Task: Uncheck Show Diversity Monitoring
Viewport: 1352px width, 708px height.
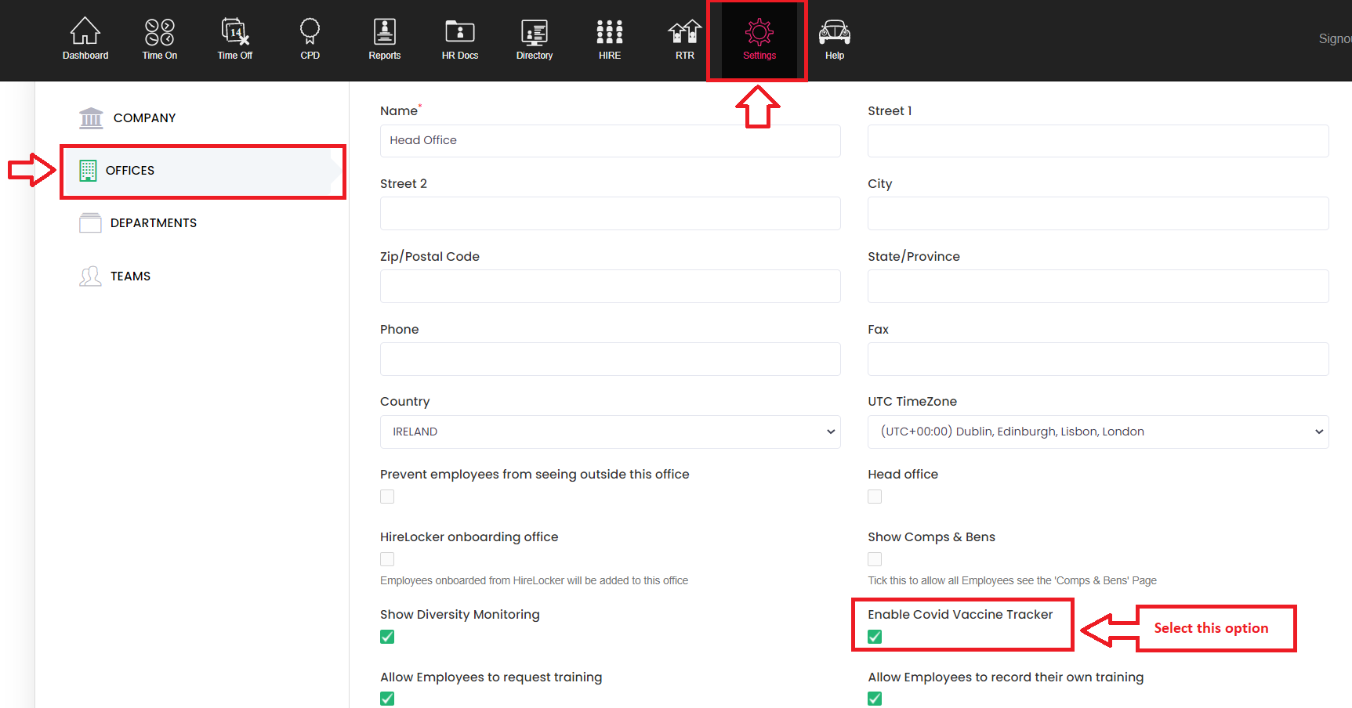Action: (387, 637)
